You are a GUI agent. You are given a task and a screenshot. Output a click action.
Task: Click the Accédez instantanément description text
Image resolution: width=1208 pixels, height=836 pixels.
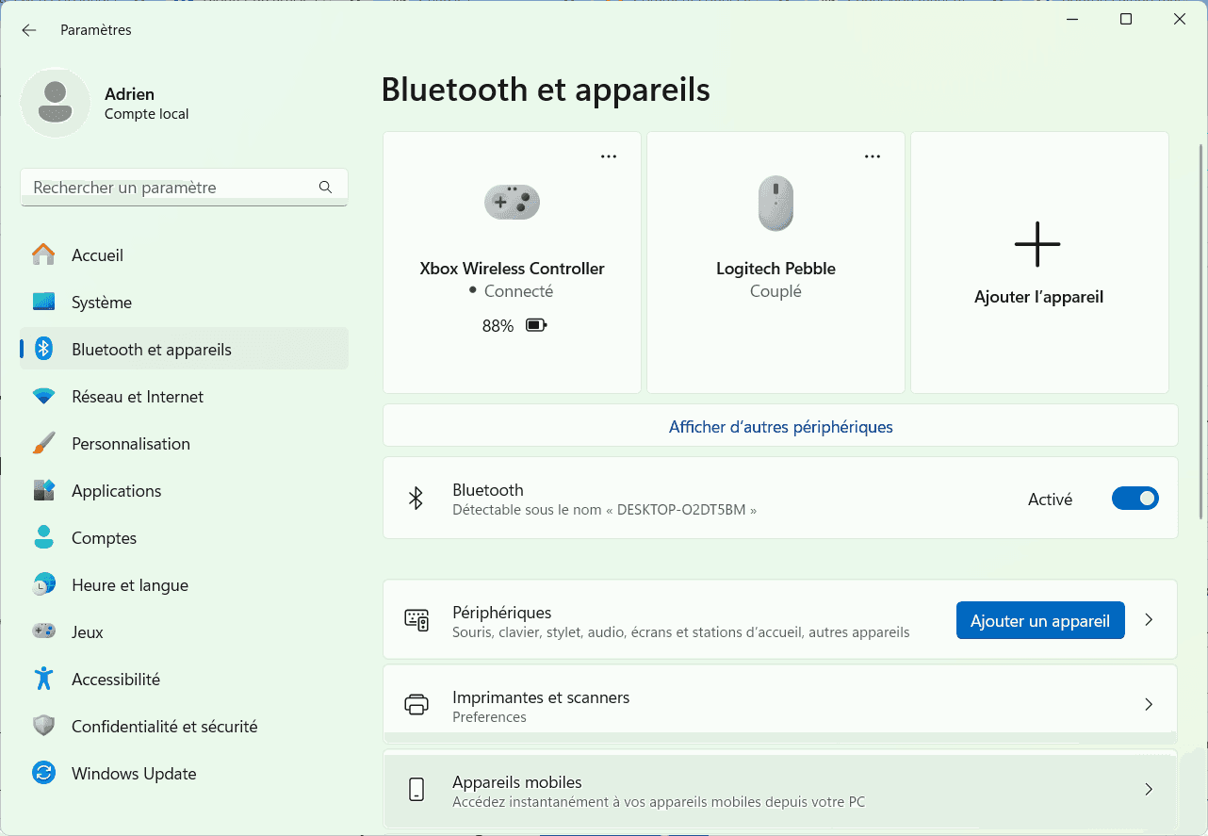coord(659,802)
